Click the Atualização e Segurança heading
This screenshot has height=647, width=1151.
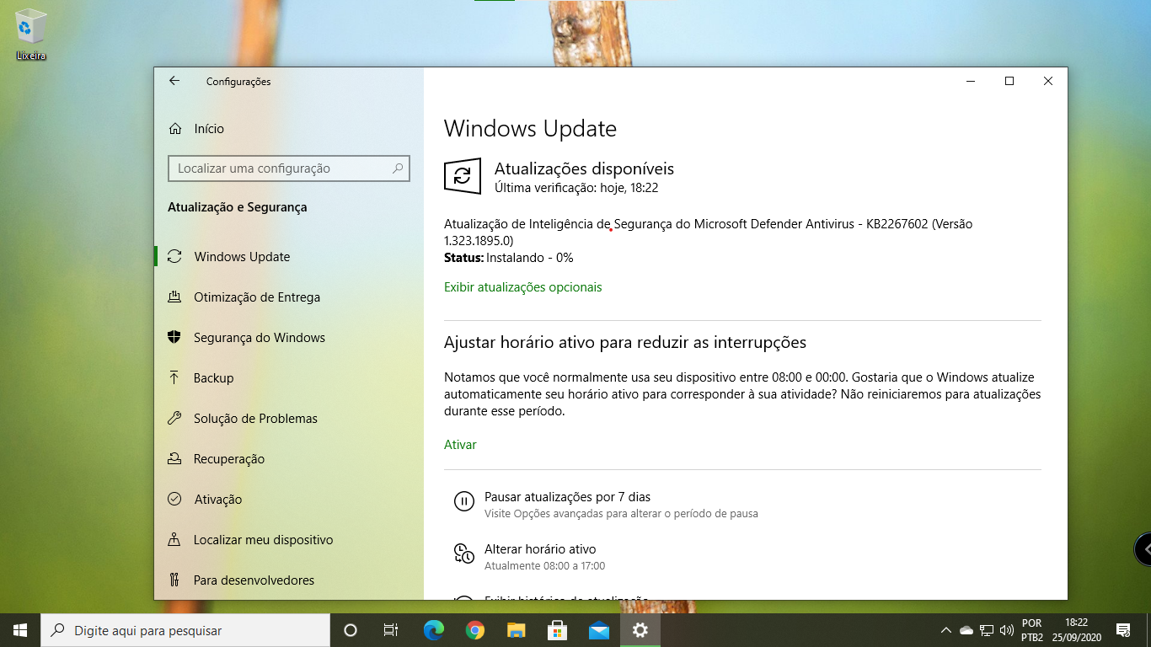pos(238,207)
